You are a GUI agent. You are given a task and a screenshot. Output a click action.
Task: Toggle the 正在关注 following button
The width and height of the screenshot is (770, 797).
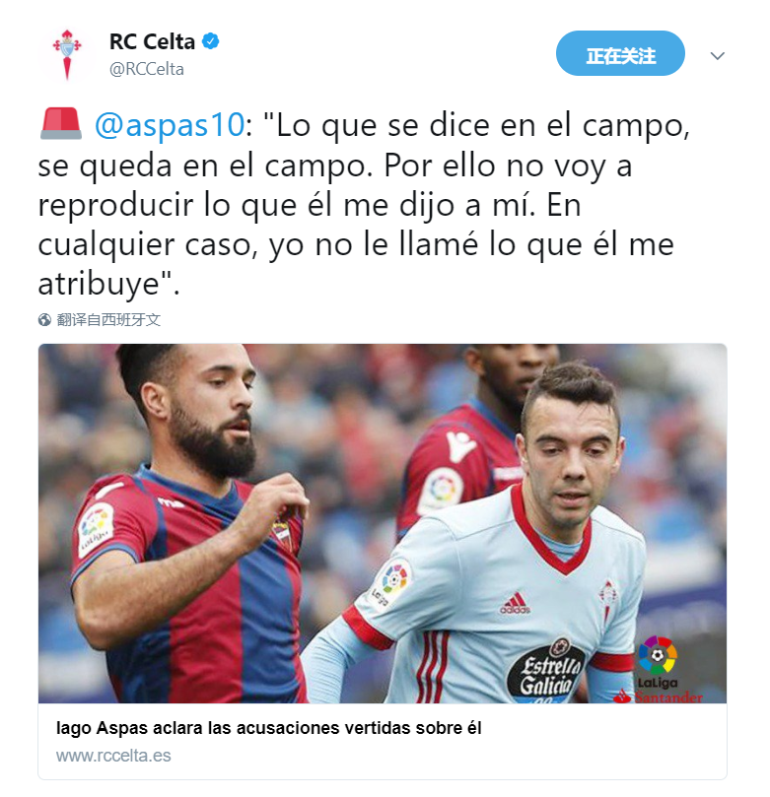point(620,53)
